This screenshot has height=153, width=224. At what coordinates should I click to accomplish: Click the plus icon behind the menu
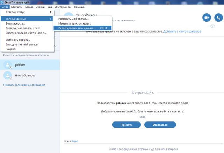[x=55, y=37]
